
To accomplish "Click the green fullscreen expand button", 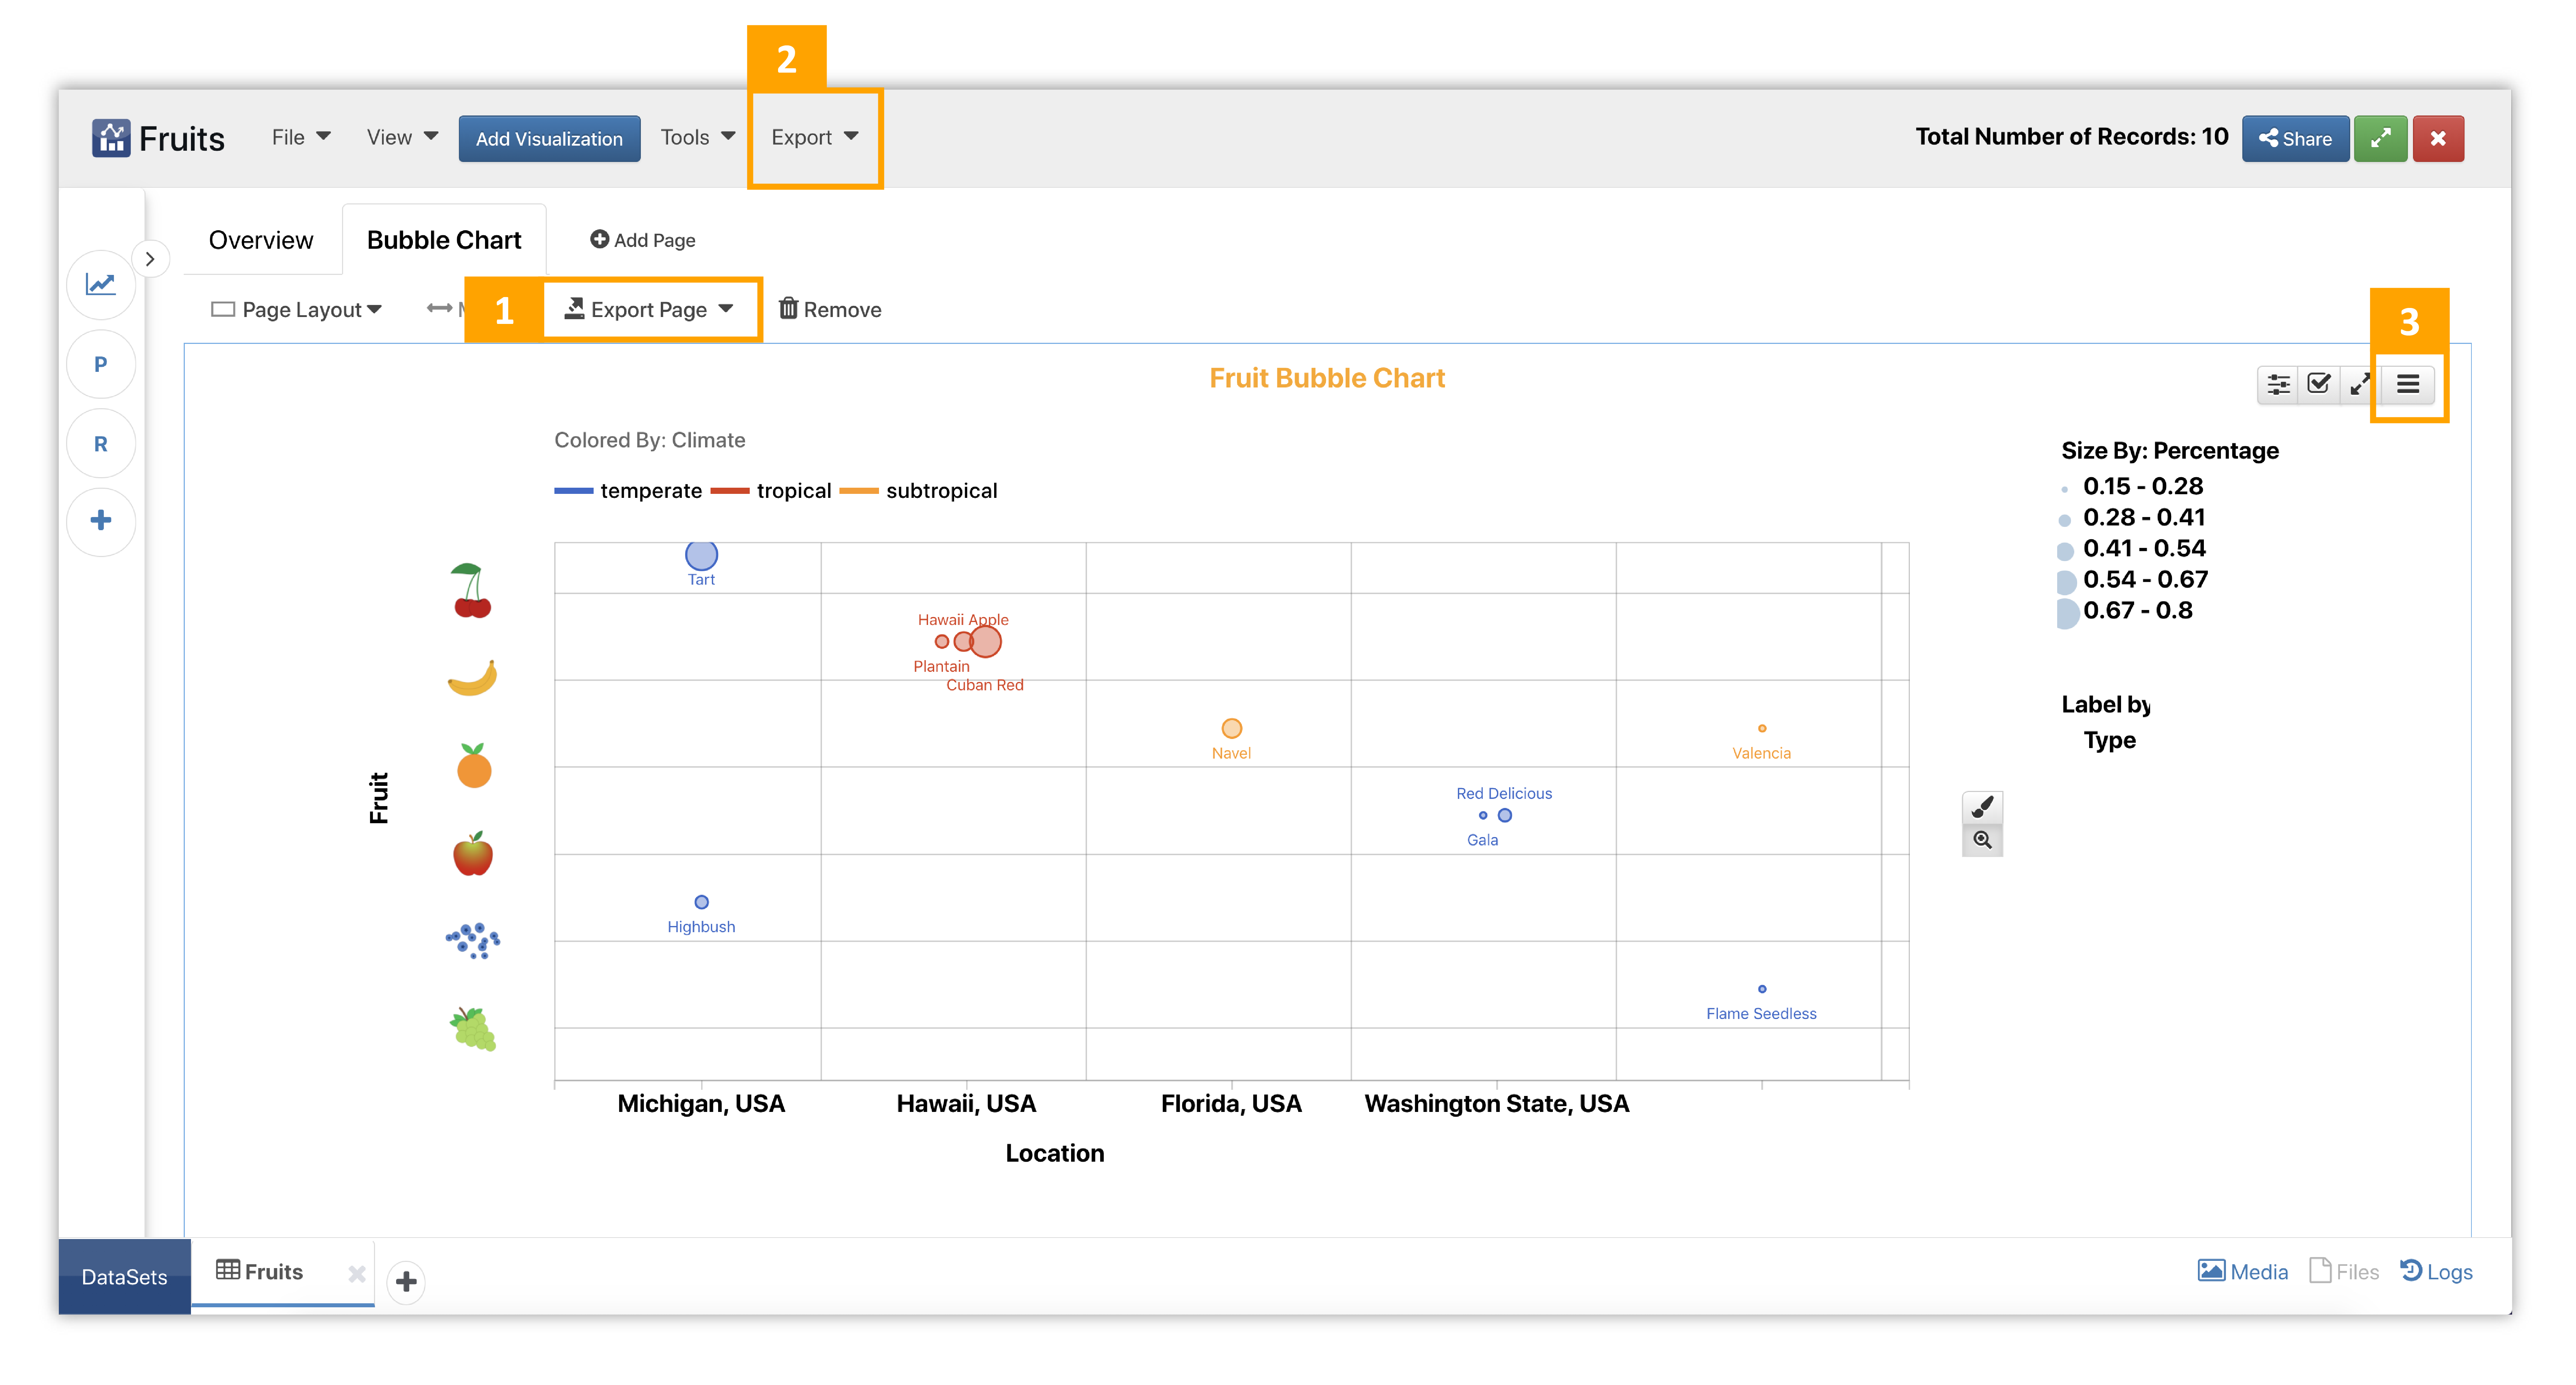I will coord(2380,139).
